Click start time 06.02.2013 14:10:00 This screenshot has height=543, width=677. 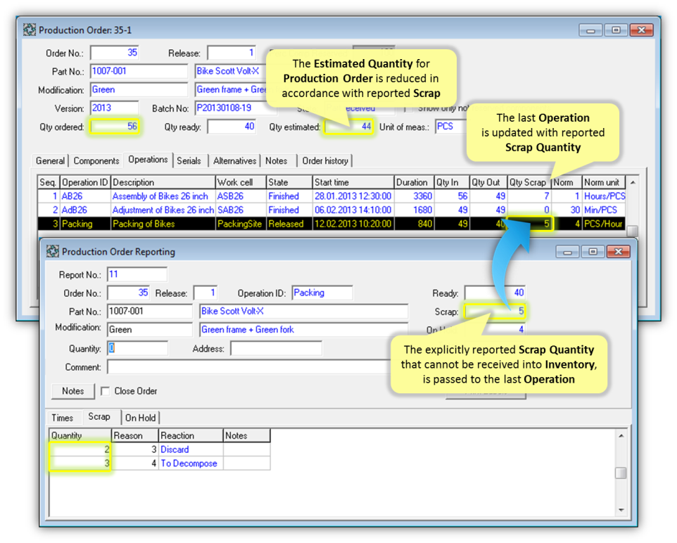tap(353, 210)
